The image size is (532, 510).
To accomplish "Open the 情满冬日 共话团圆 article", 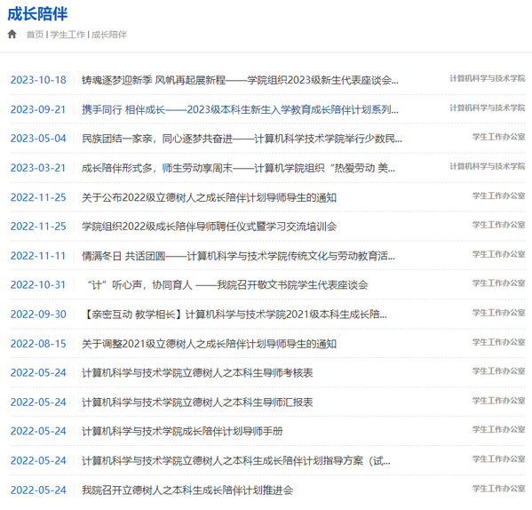I will point(238,256).
